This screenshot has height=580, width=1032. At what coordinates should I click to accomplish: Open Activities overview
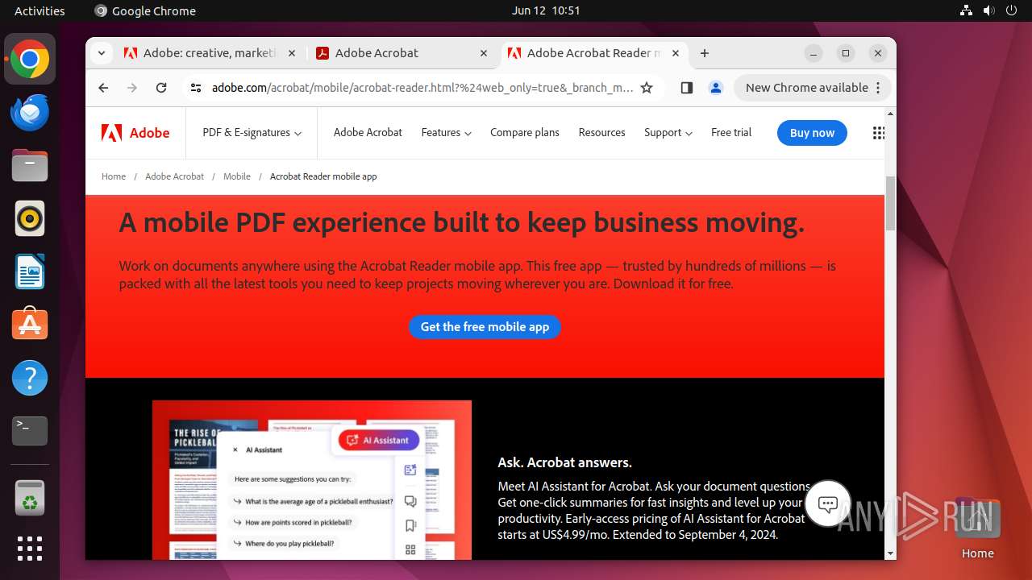click(40, 10)
